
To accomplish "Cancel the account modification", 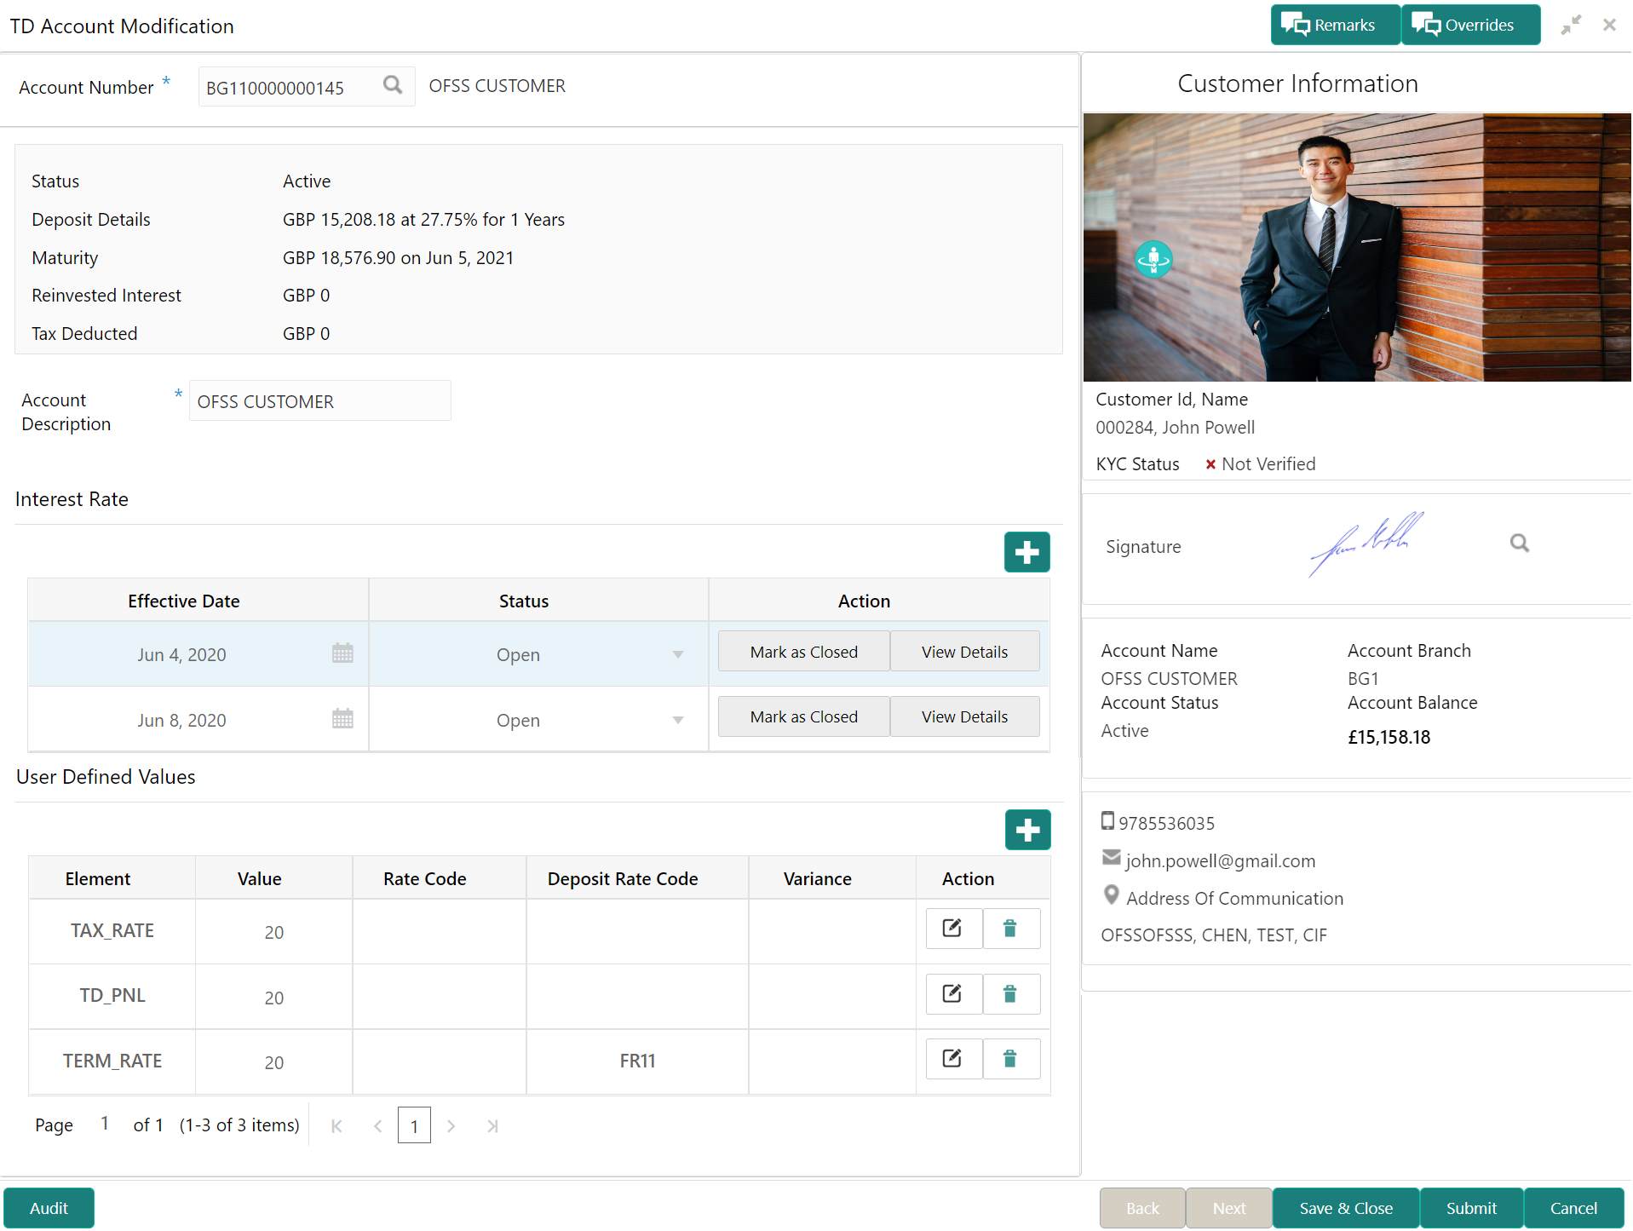I will pyautogui.click(x=1573, y=1208).
